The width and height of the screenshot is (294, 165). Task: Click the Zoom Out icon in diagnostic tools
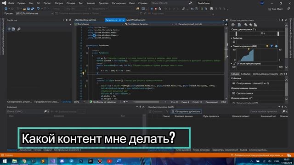click(251, 25)
